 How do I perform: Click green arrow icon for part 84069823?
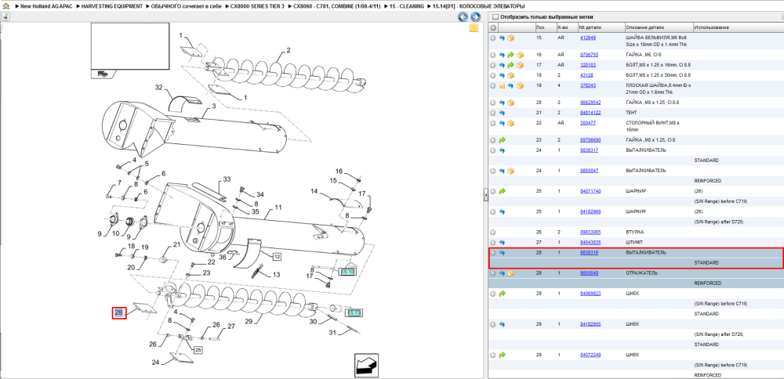(502, 294)
